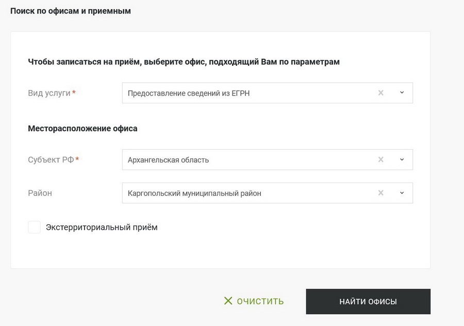Click the X to clear Архангельская область

click(x=380, y=159)
